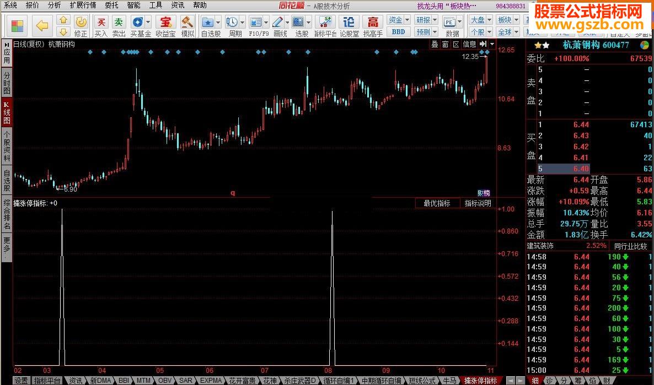Click the 指标说明 button

478,203
